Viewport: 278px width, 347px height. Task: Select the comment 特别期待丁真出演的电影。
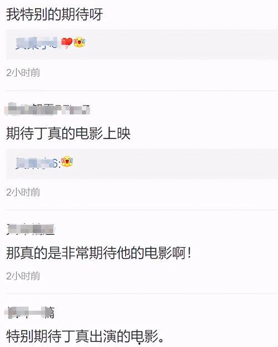pos(86,336)
